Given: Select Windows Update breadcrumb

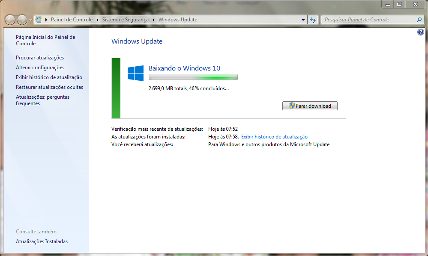Looking at the screenshot, I should coord(178,20).
